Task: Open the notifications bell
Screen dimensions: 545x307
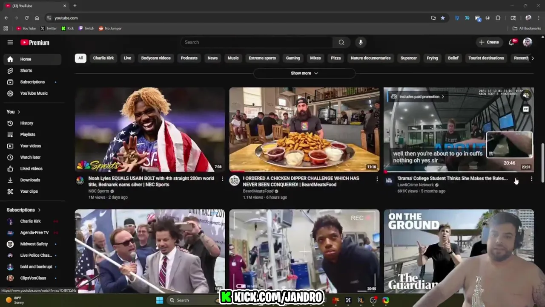Action: pos(512,42)
